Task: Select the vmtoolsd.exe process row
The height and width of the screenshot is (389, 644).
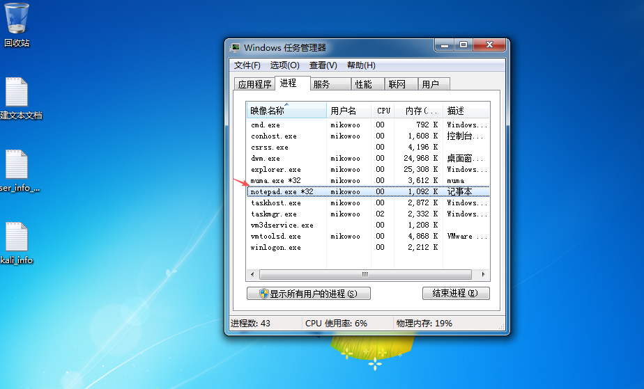Action: [x=368, y=236]
